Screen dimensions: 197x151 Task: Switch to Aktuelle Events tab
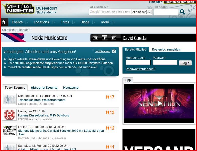click(44, 88)
